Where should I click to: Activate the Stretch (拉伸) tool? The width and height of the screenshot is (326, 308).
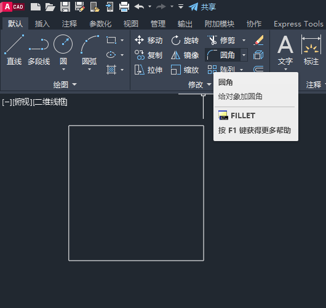(x=148, y=70)
